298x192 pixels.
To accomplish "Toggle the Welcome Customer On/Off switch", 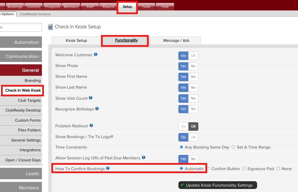I will pos(188,56).
